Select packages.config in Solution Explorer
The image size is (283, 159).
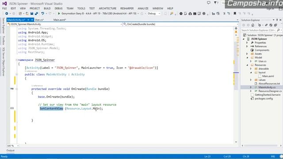coord(264,98)
